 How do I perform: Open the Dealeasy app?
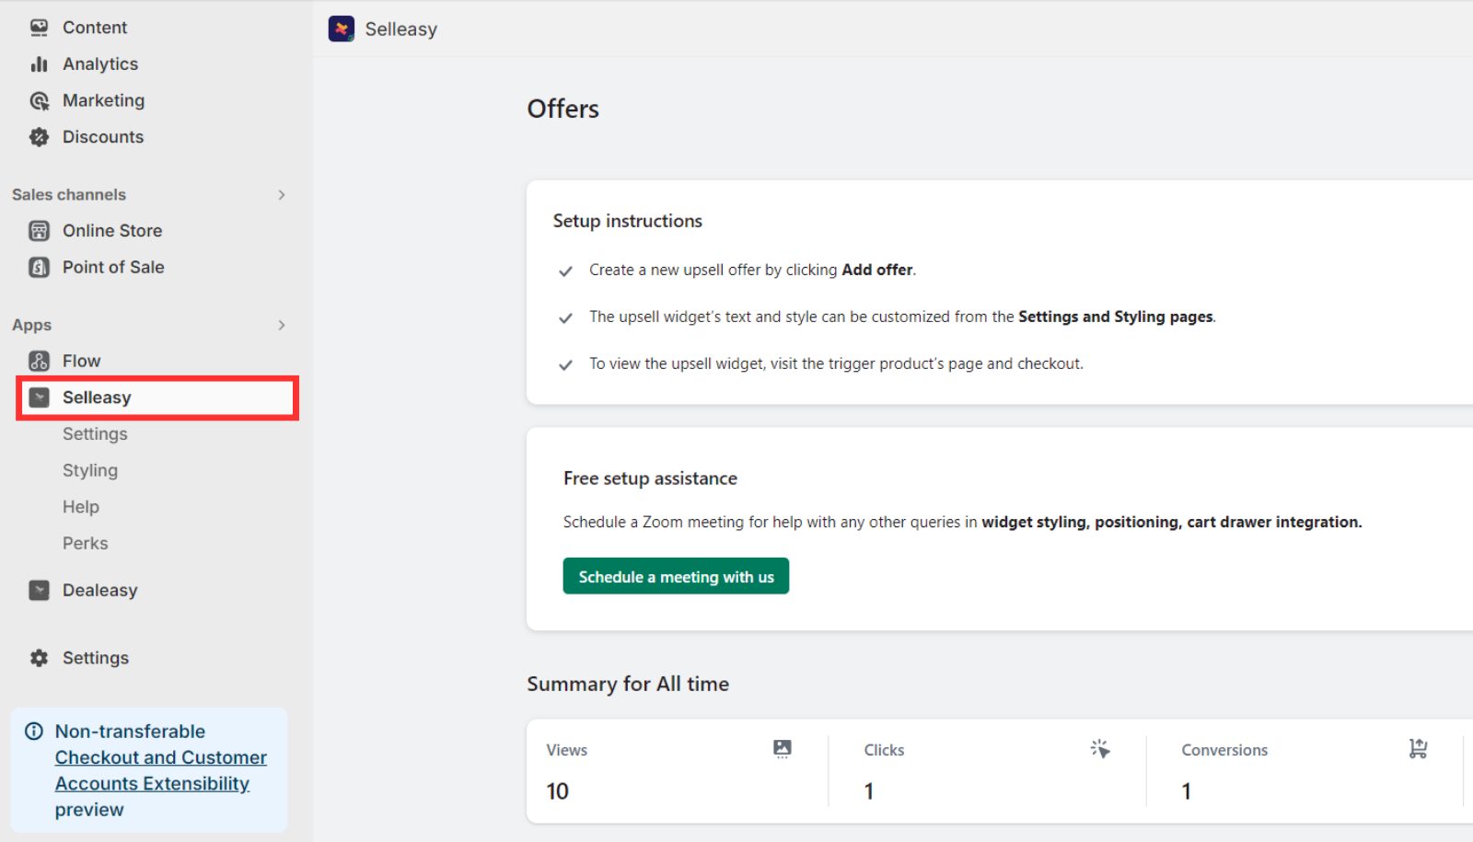pos(99,590)
